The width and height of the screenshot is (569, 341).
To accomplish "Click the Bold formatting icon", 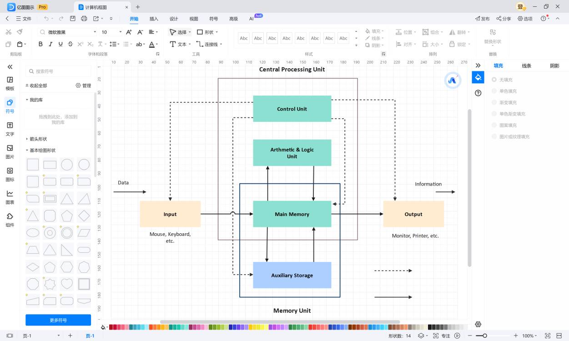I will coord(40,44).
